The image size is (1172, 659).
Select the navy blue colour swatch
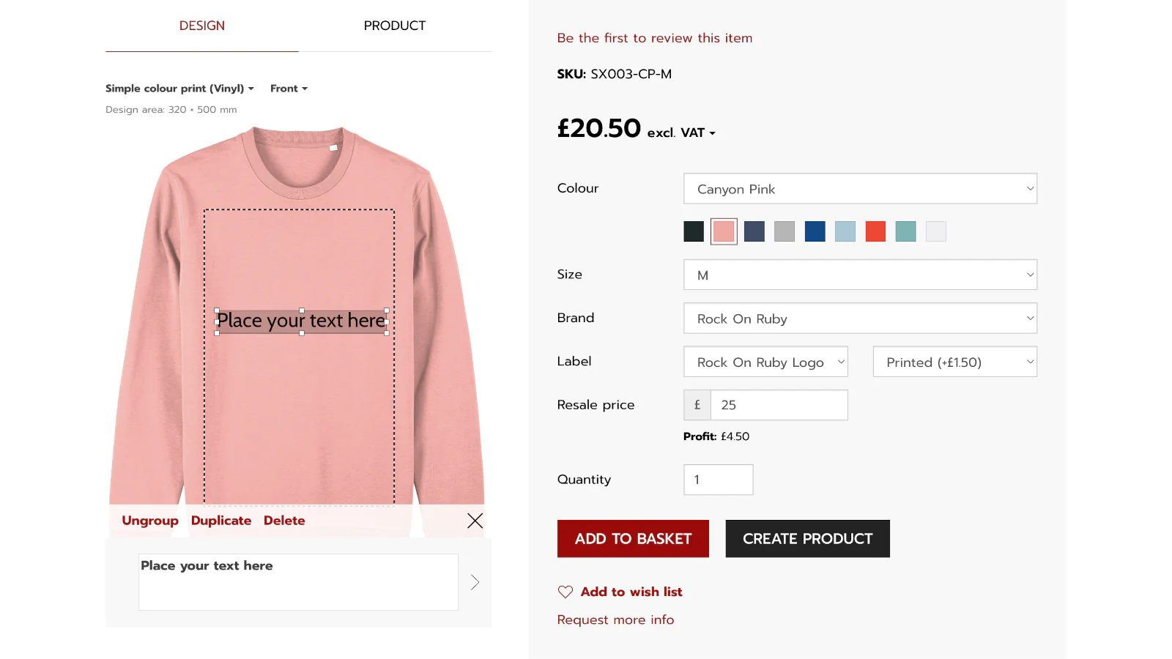click(x=815, y=231)
